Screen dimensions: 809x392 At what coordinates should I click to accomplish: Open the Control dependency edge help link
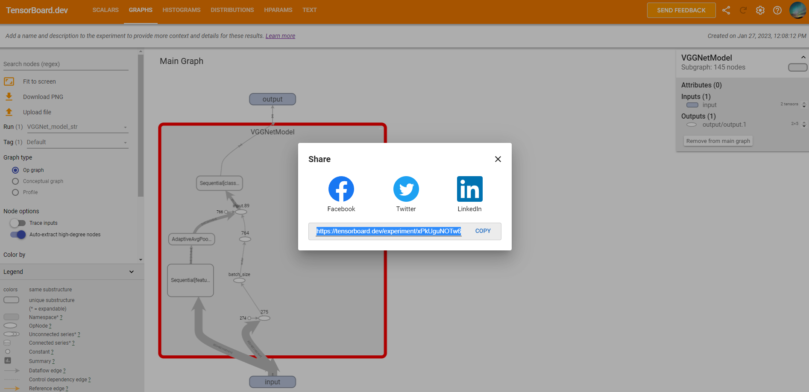coord(89,380)
